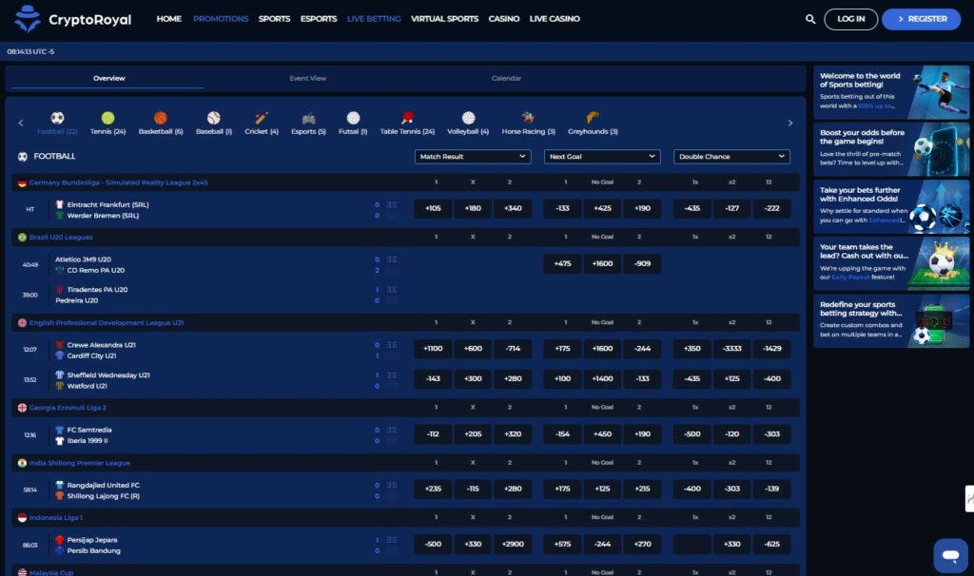
Task: Open stats icon for Tiradentes PA U20 match
Action: [392, 290]
